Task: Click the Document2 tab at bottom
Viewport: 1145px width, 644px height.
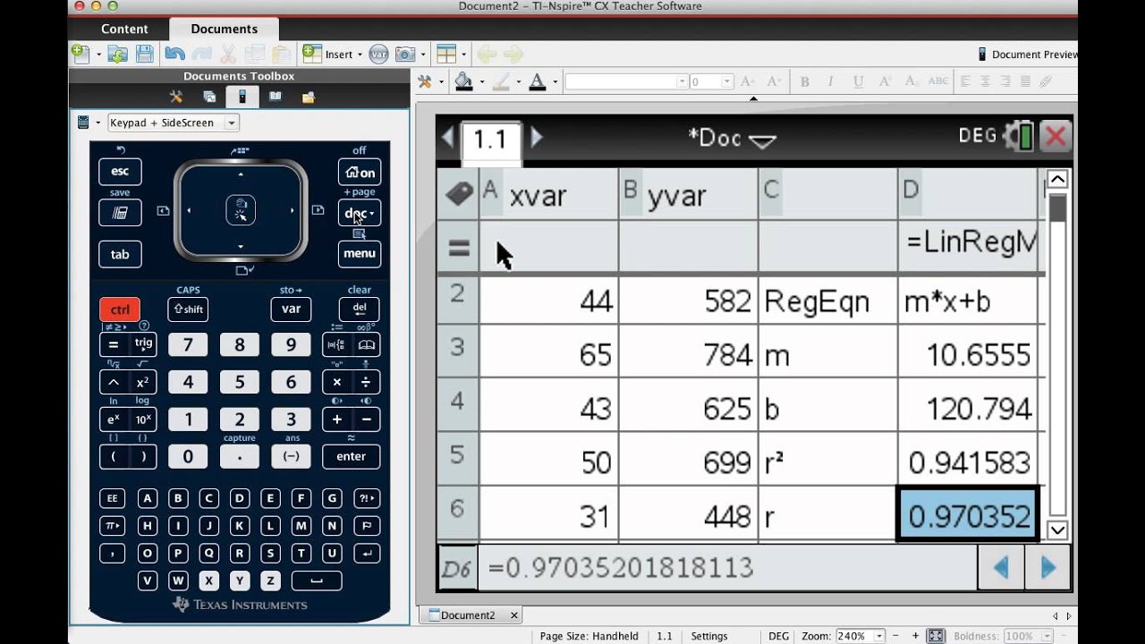Action: click(x=467, y=615)
